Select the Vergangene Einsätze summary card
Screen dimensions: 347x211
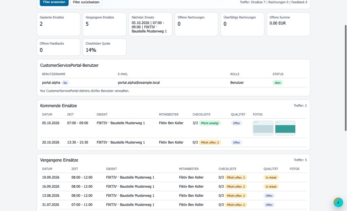(104, 24)
